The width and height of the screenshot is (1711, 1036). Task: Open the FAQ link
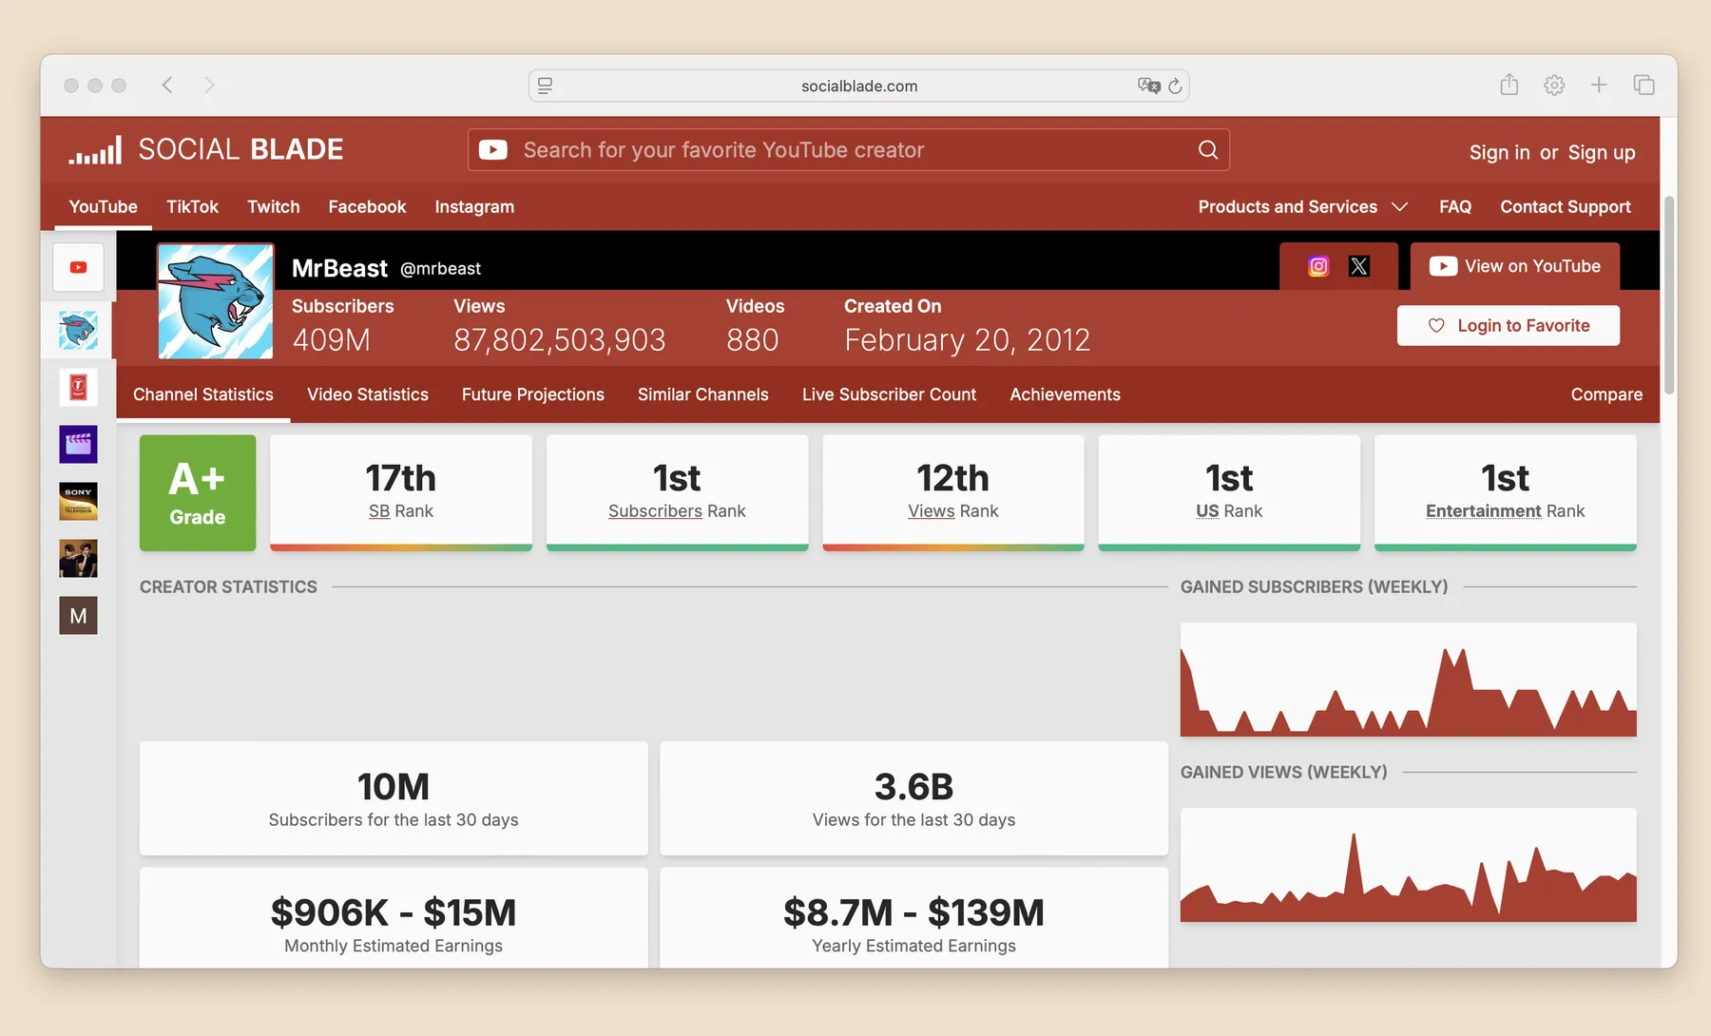(1455, 207)
